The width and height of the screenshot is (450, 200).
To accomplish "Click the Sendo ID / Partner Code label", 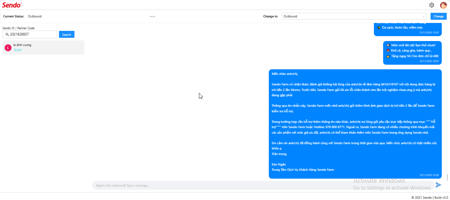I will 19,28.
